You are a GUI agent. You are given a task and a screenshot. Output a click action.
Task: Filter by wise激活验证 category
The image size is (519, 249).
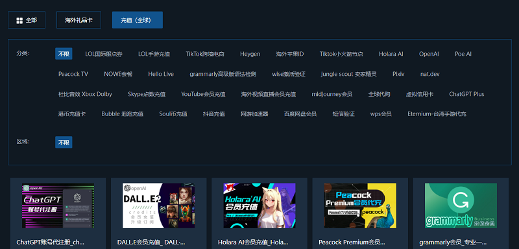click(x=289, y=74)
